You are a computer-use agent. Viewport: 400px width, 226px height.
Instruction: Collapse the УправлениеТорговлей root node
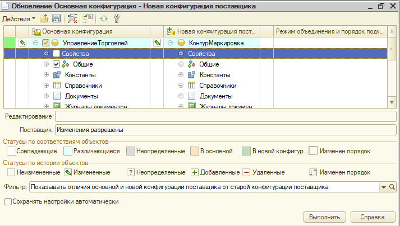click(x=36, y=43)
